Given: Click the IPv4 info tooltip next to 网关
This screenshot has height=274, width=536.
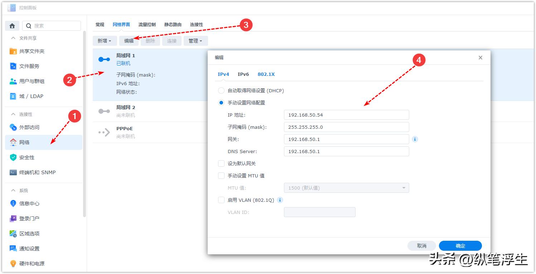Looking at the screenshot, I should click(x=415, y=139).
